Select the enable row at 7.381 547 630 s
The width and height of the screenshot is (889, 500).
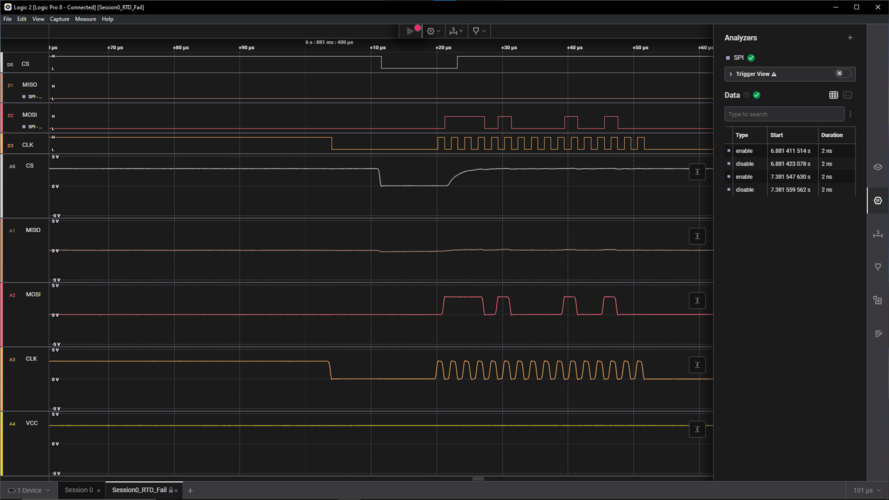(x=790, y=177)
